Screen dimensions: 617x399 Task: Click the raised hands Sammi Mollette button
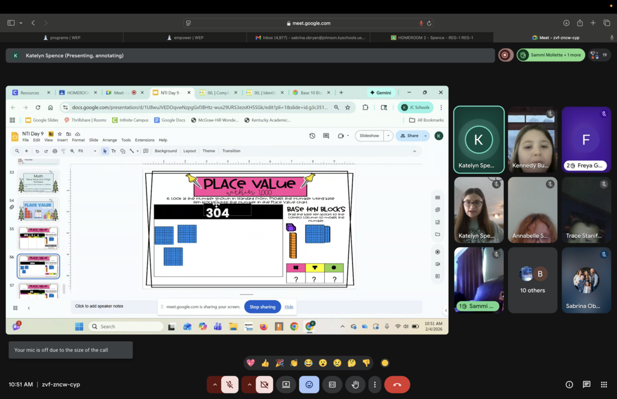point(551,55)
